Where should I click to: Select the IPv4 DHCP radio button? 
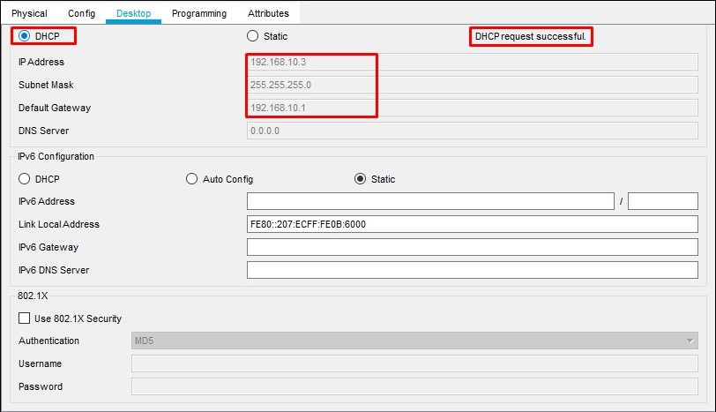24,35
